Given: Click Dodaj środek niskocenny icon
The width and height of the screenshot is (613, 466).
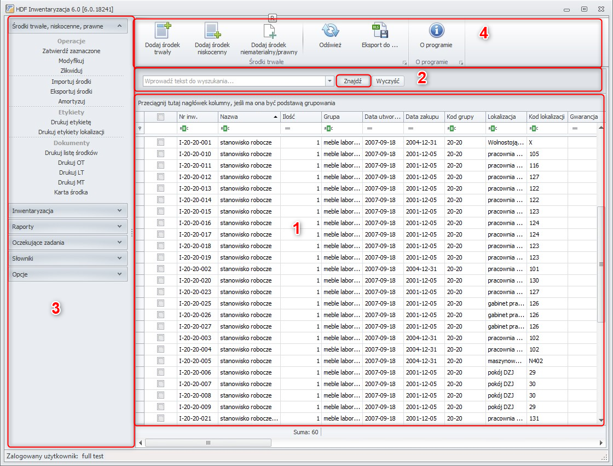Looking at the screenshot, I should click(212, 31).
